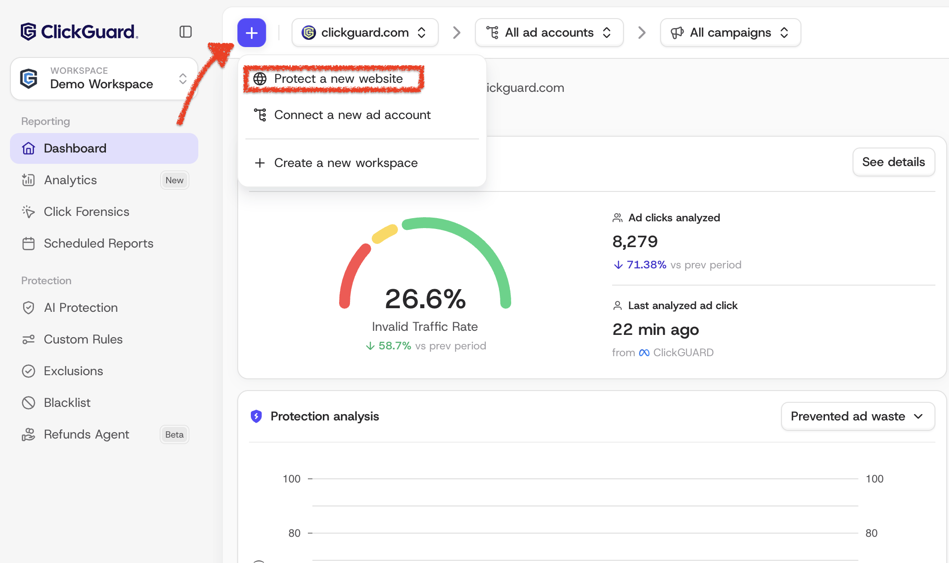The width and height of the screenshot is (949, 563).
Task: Click the Ad clicks analyzed value 8,279
Action: [x=635, y=242]
